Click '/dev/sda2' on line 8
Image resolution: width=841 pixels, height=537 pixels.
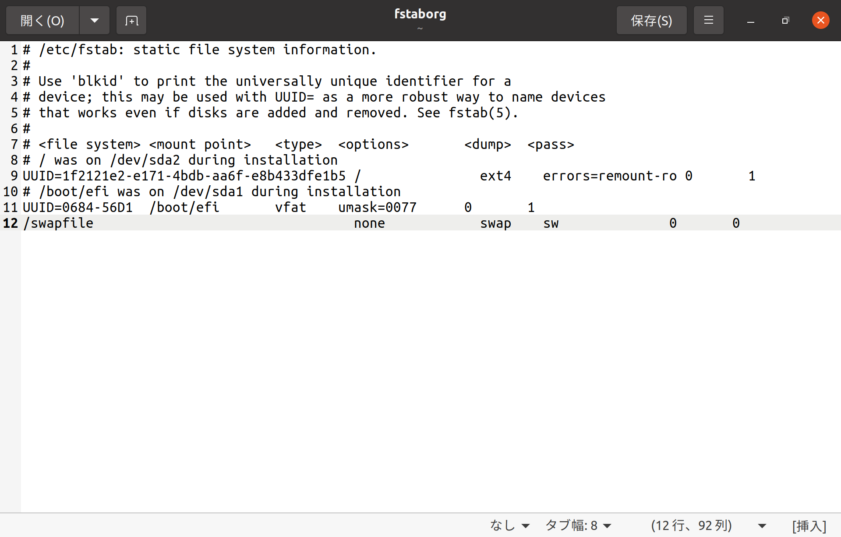click(x=145, y=160)
